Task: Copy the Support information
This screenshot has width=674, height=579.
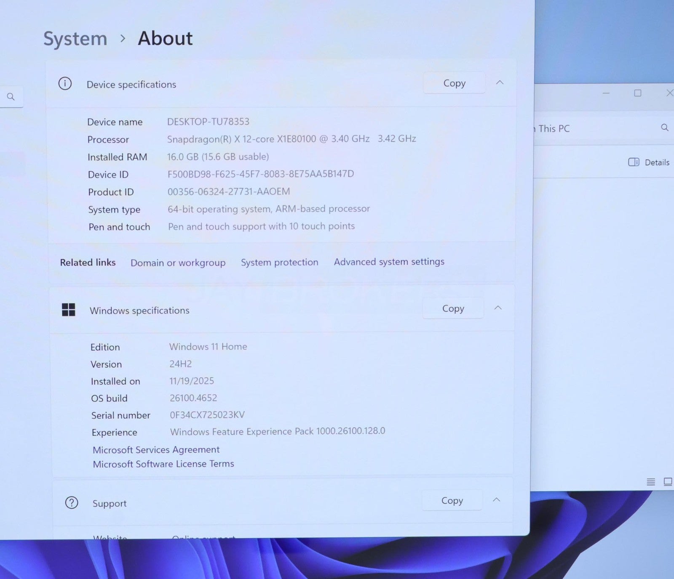Action: point(452,500)
